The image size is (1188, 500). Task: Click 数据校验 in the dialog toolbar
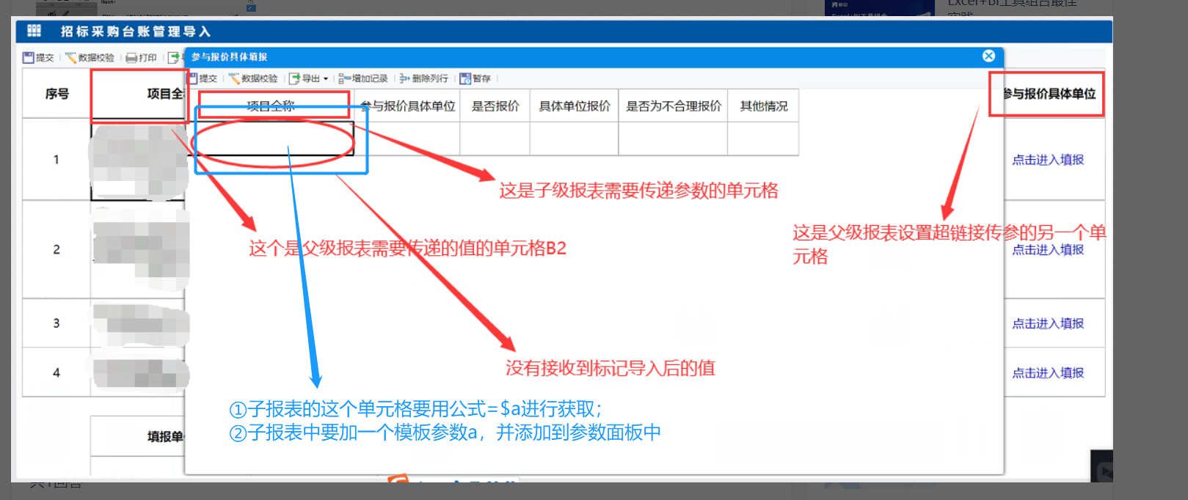[253, 78]
